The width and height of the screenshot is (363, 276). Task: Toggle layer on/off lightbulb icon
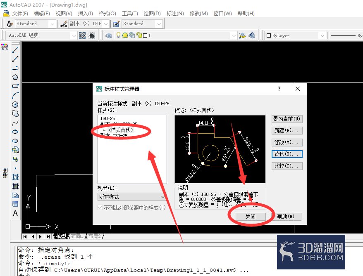click(118, 35)
